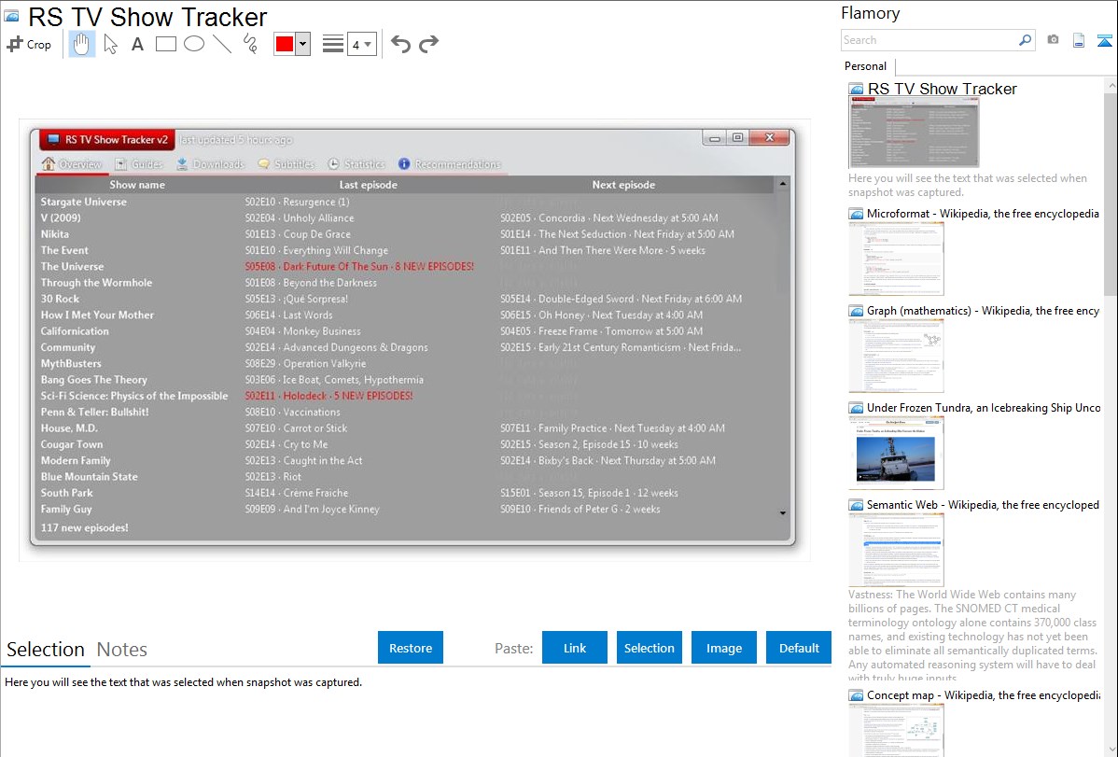Open the color picker dropdown arrow

[302, 44]
